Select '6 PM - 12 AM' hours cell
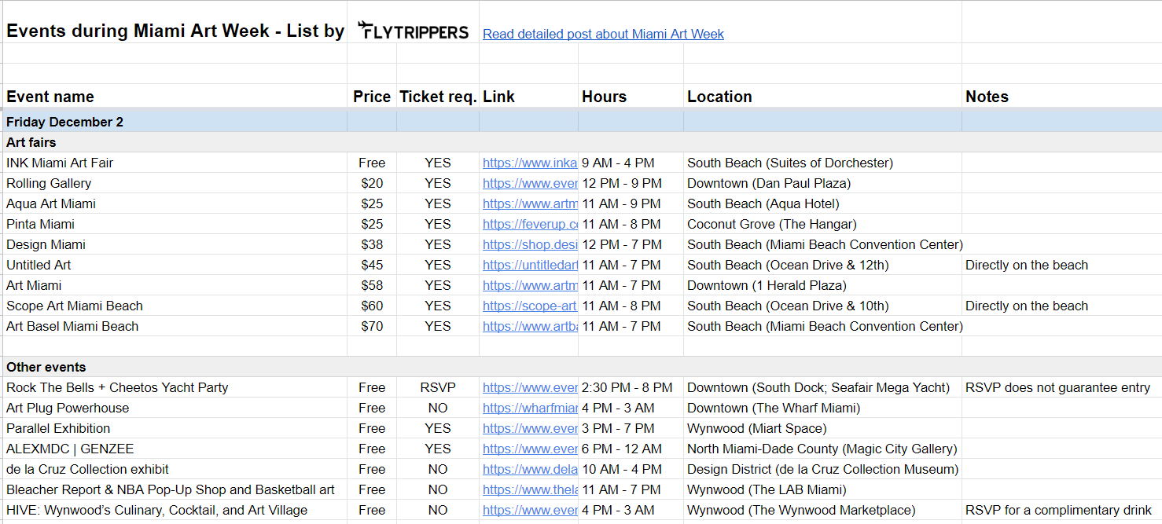 click(631, 449)
